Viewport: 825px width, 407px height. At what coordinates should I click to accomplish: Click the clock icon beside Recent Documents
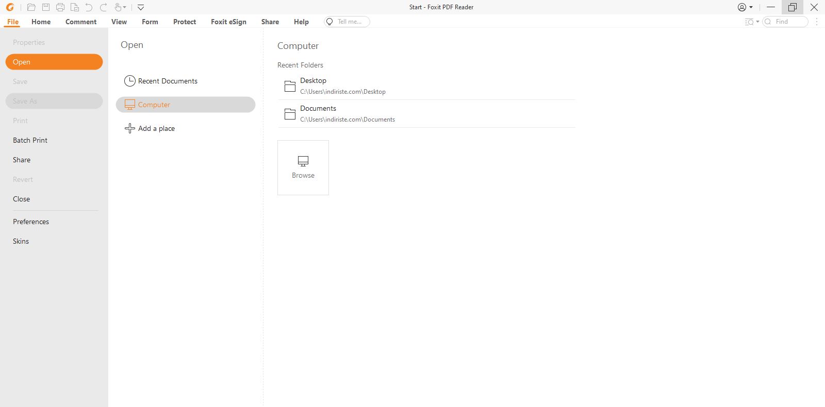click(130, 81)
